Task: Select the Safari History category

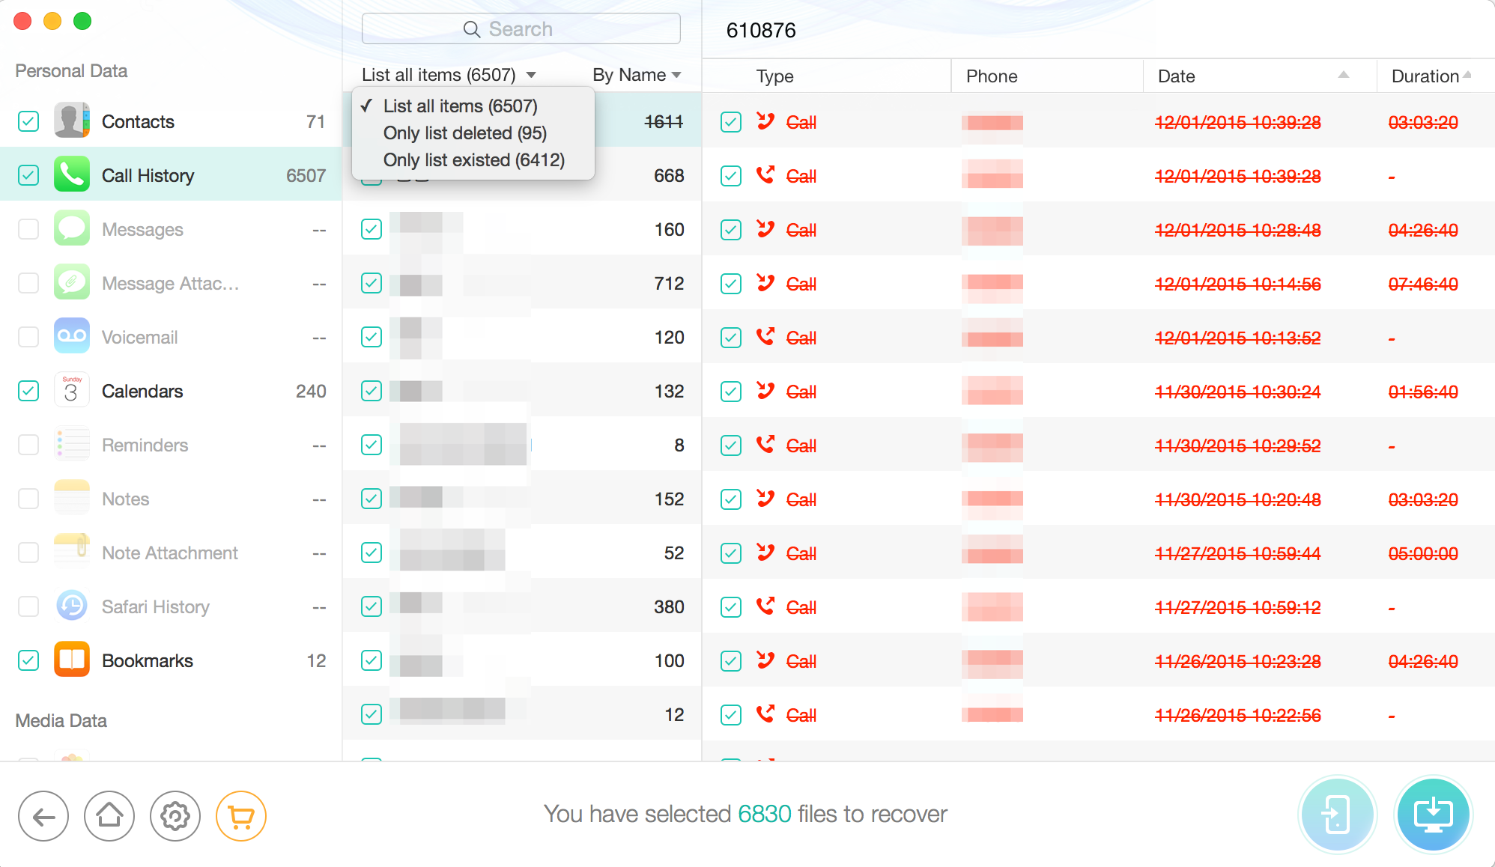Action: click(x=155, y=606)
